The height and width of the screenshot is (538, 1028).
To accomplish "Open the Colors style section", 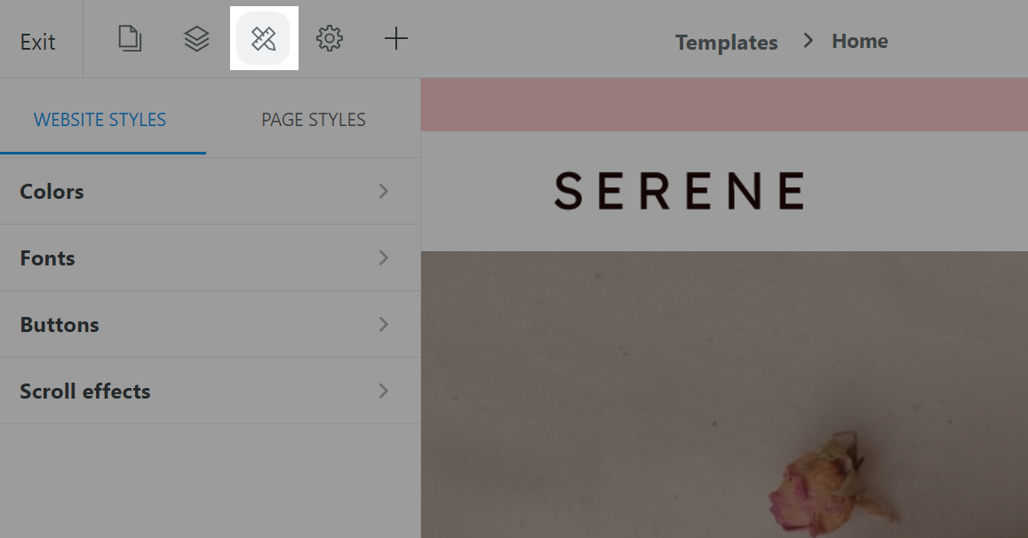I will pyautogui.click(x=210, y=192).
